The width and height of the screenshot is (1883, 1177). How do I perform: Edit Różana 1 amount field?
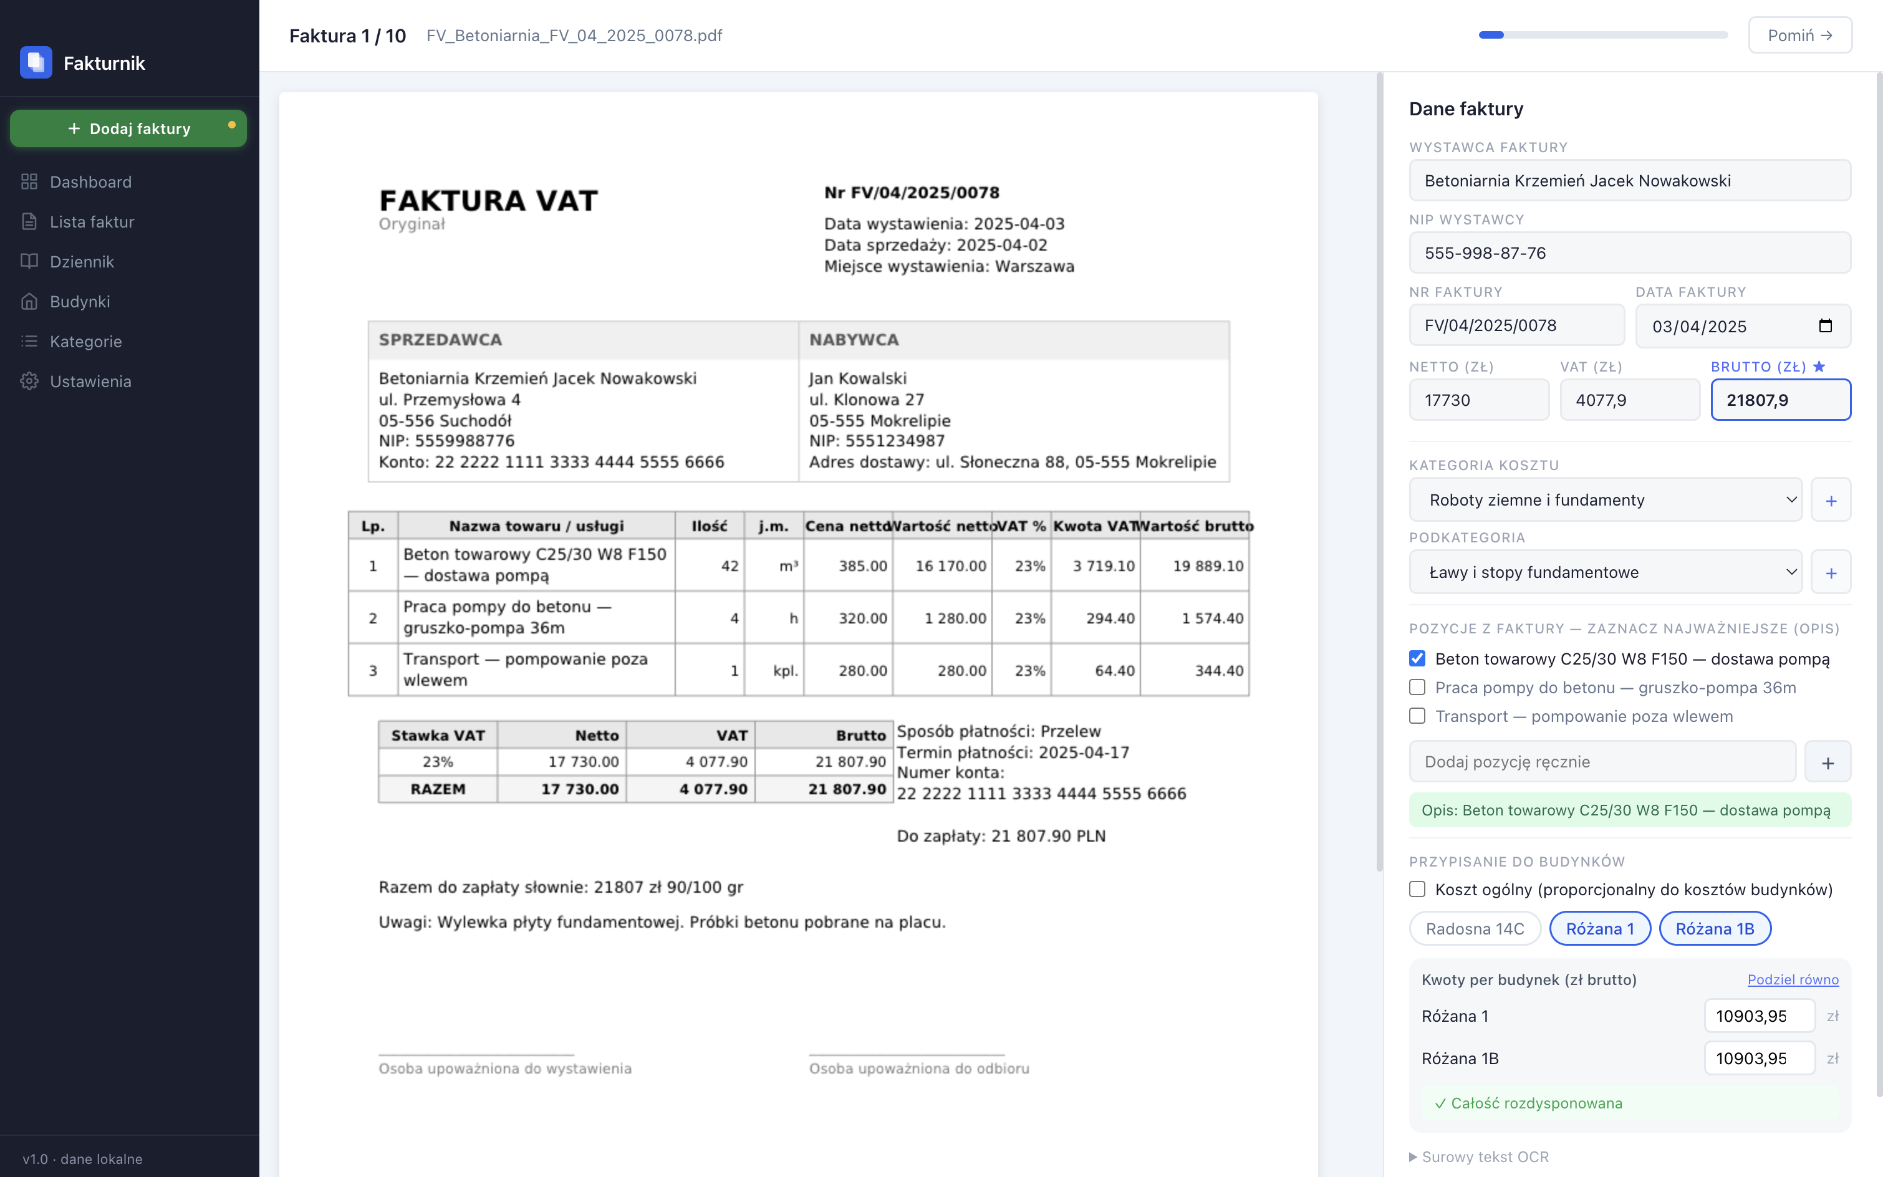pyautogui.click(x=1759, y=1016)
